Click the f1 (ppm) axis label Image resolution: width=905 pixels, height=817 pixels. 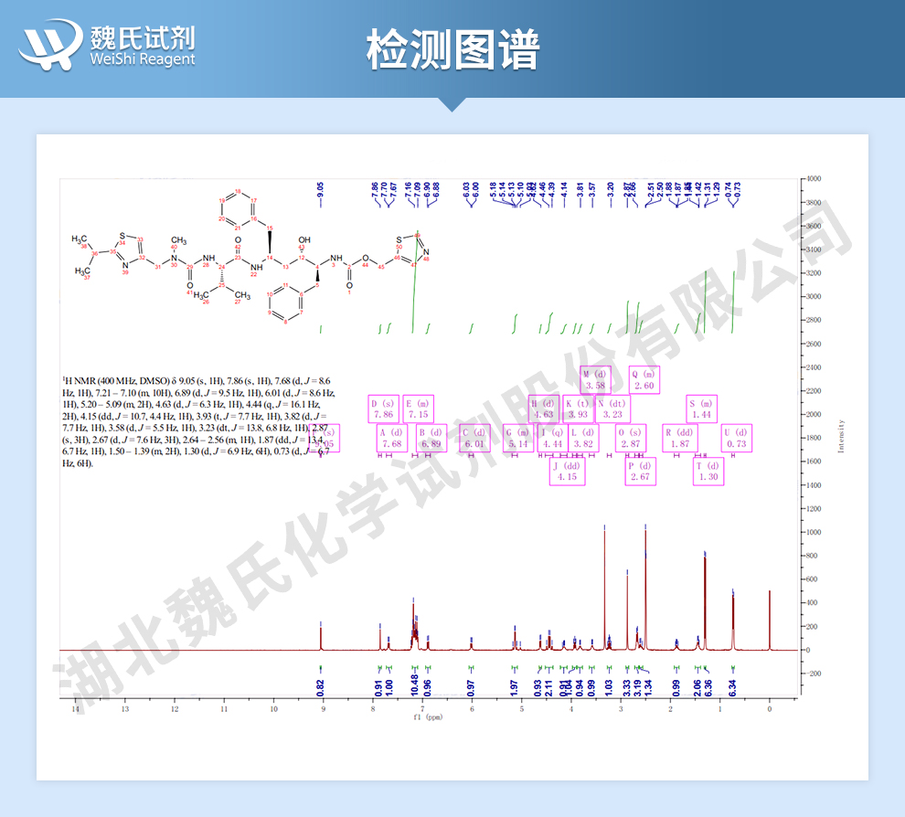(x=428, y=717)
